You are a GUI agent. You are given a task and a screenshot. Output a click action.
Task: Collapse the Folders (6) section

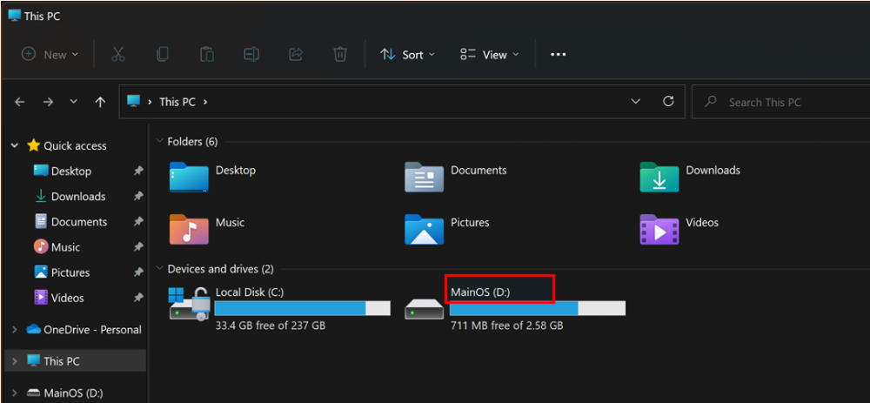pos(159,141)
